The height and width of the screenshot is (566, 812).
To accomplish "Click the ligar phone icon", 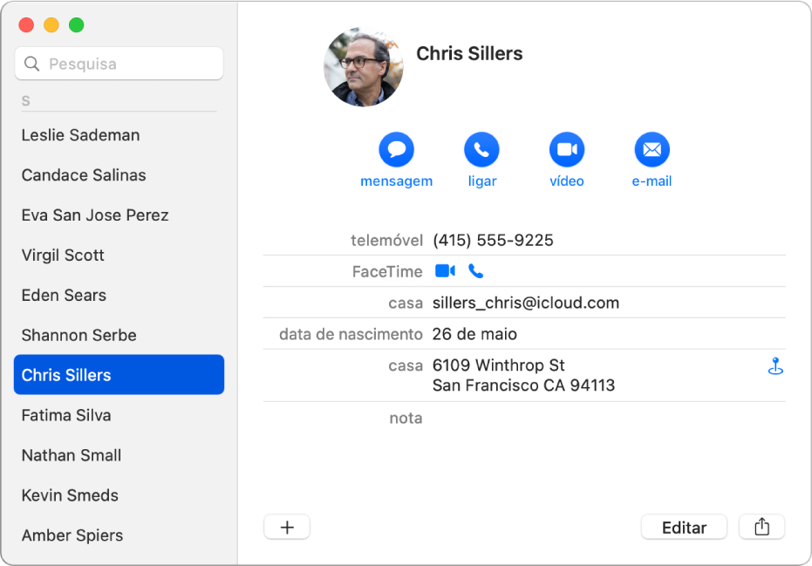I will click(x=481, y=149).
